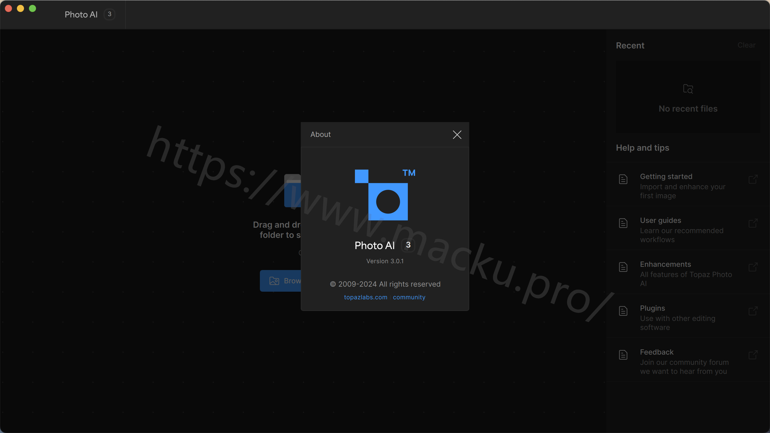Image resolution: width=770 pixels, height=433 pixels.
Task: Open the Plugins help item
Action: pyautogui.click(x=688, y=316)
